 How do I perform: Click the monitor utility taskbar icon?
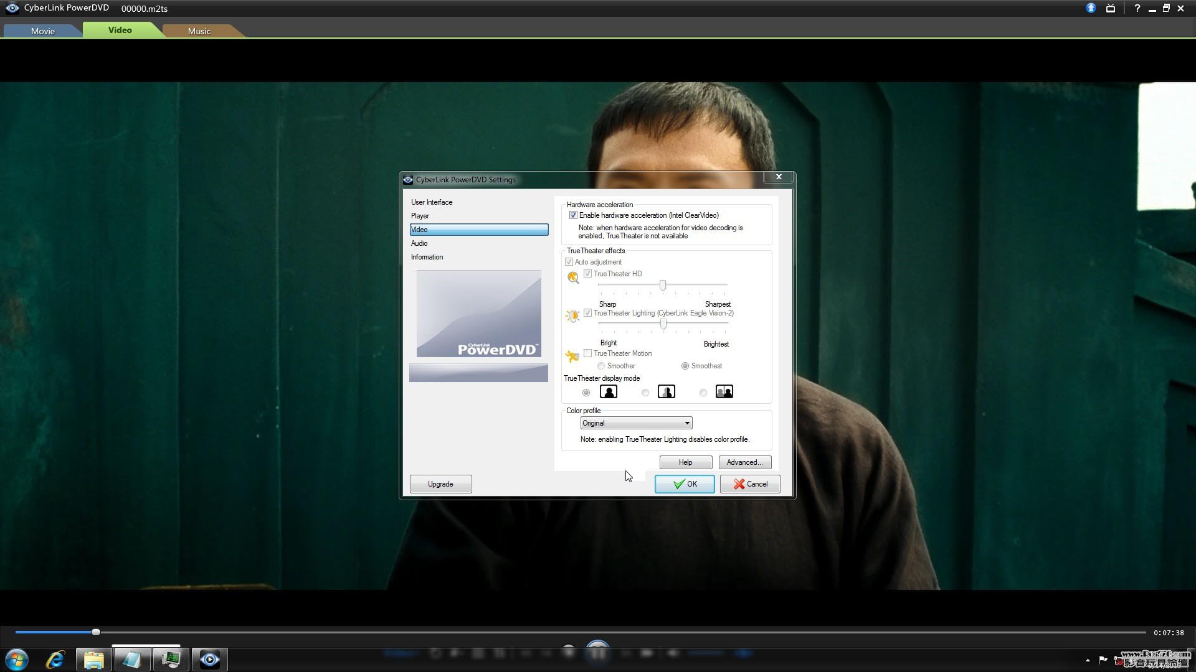(171, 660)
